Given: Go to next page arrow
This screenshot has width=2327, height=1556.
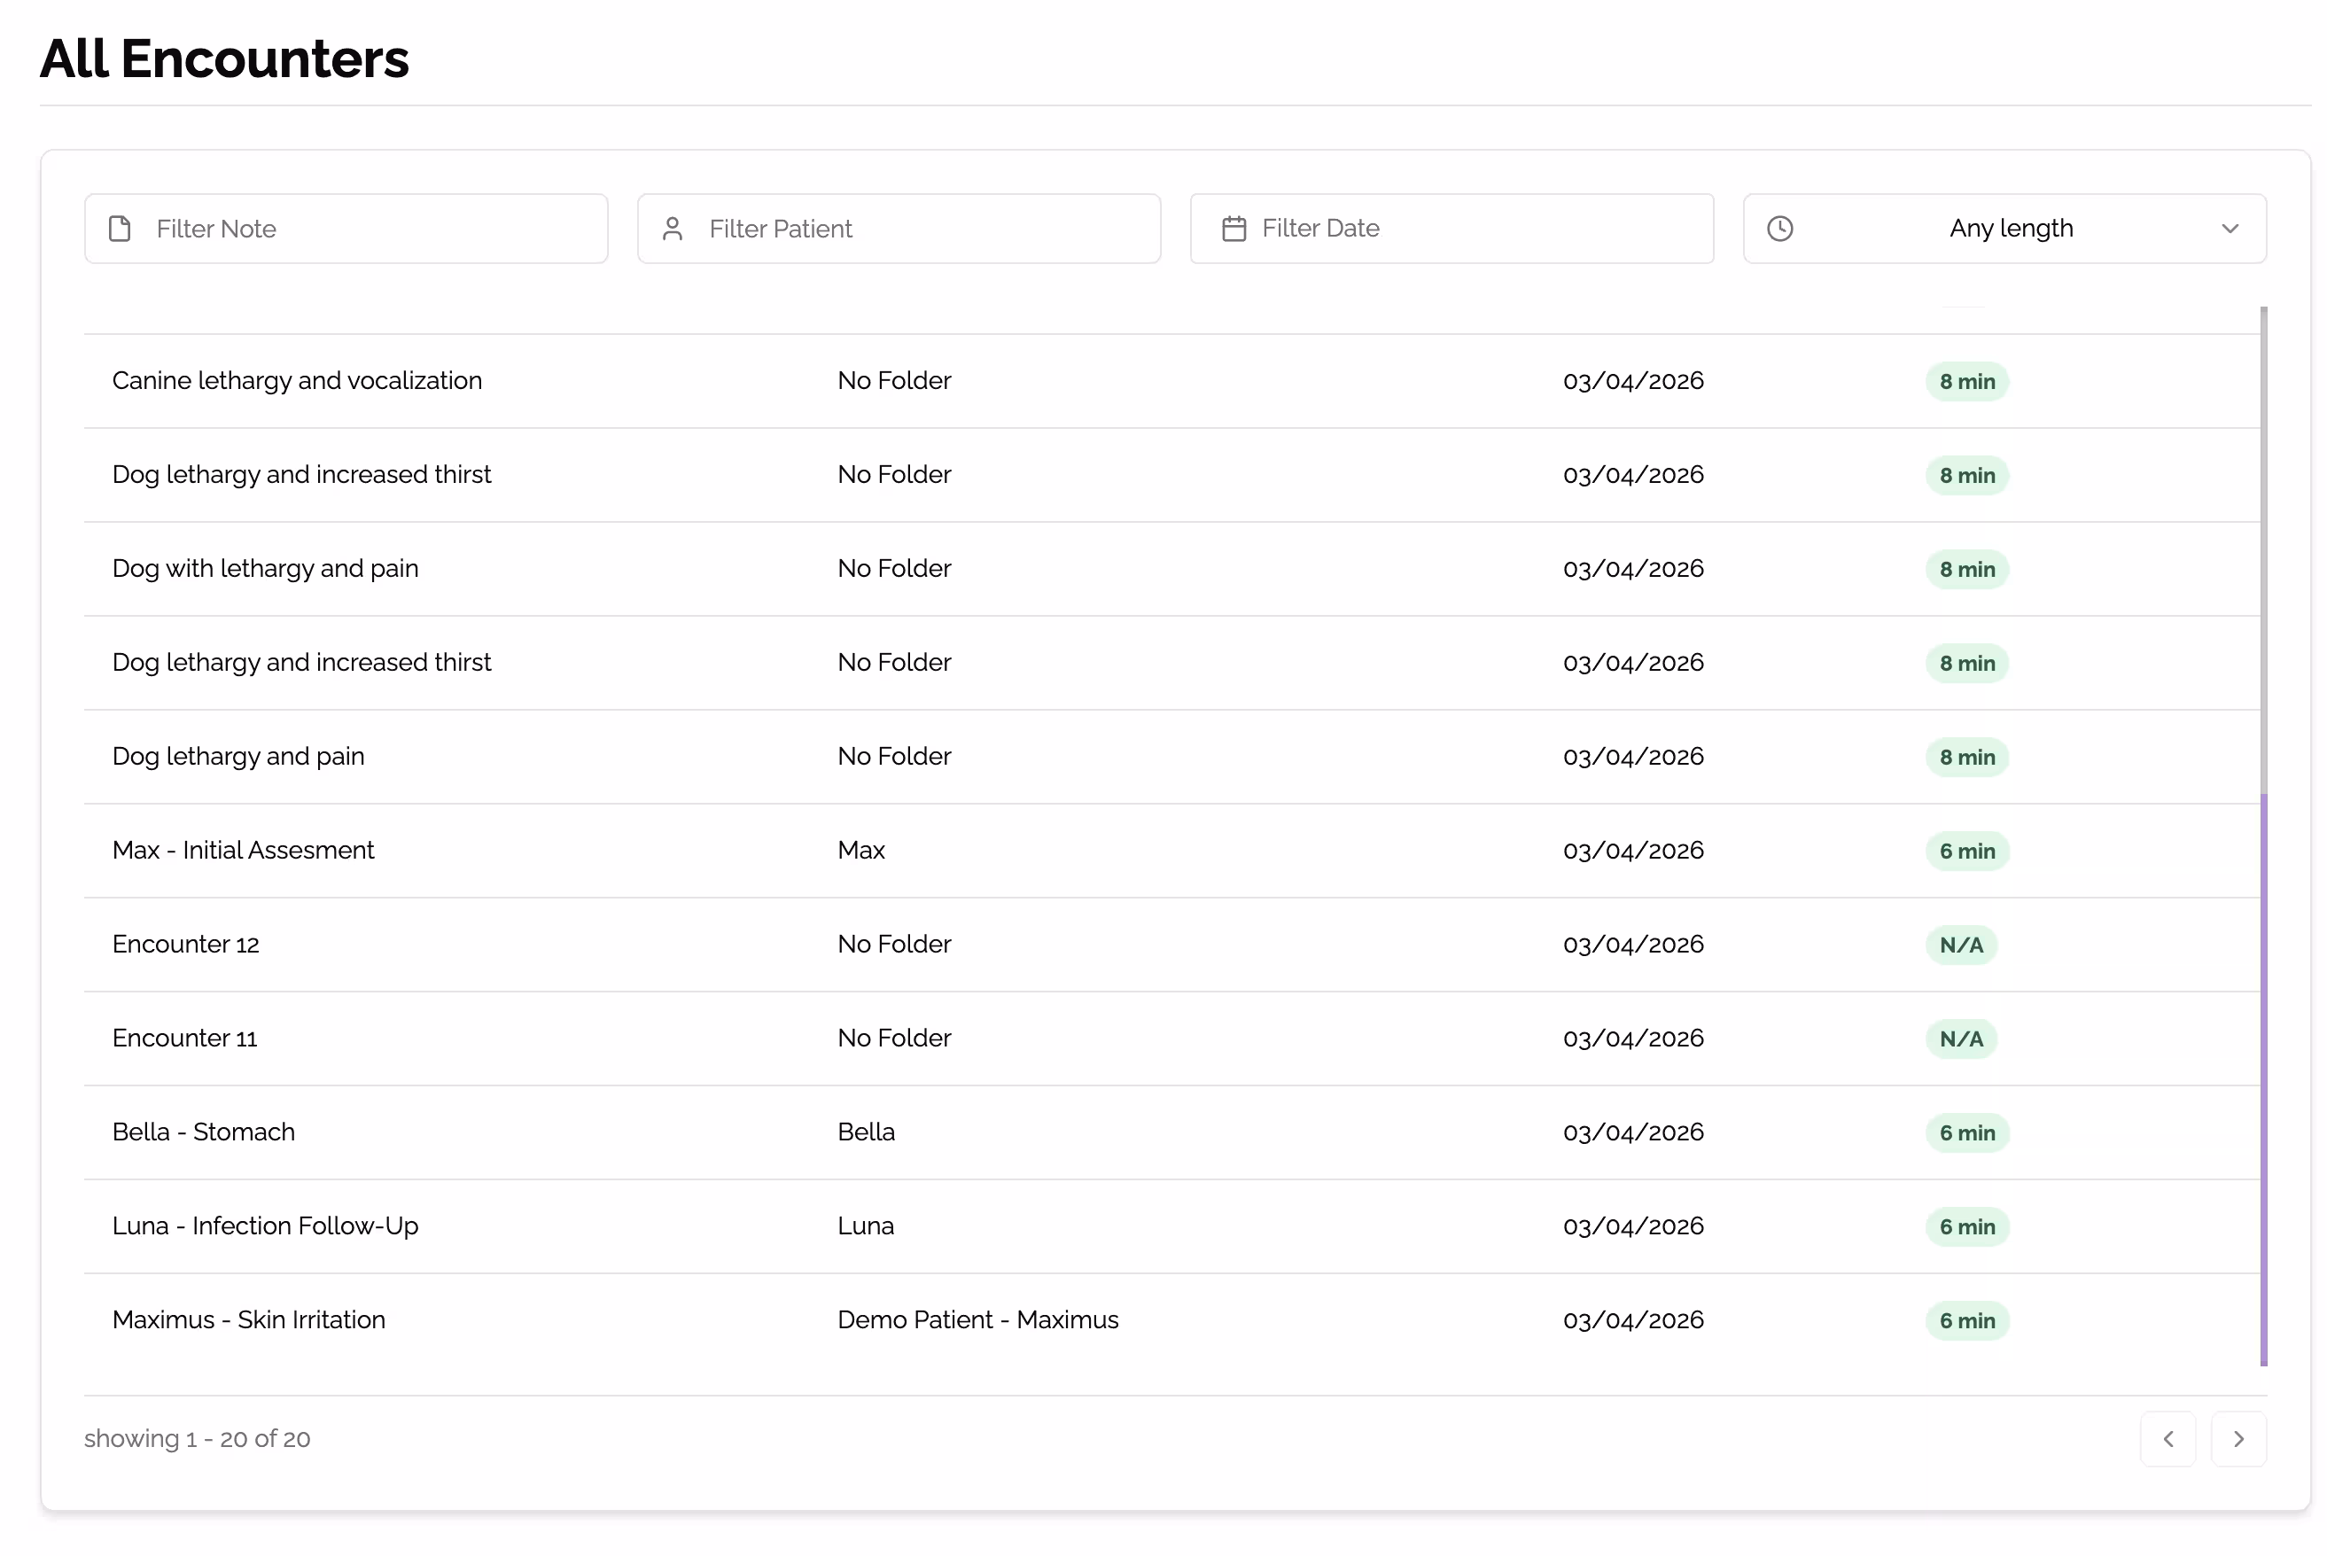Looking at the screenshot, I should coord(2237,1438).
